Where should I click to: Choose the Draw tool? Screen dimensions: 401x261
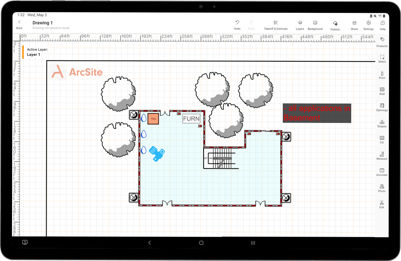click(382, 75)
